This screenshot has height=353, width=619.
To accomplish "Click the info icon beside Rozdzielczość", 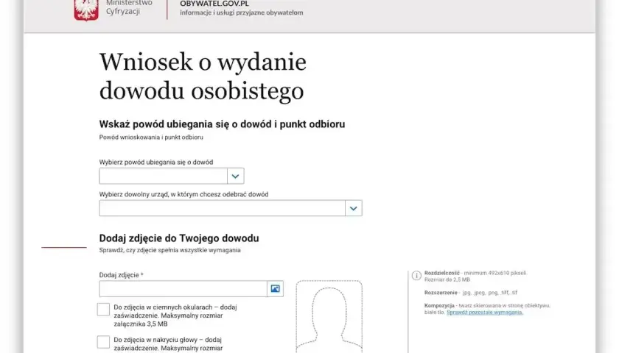I will 416,275.
